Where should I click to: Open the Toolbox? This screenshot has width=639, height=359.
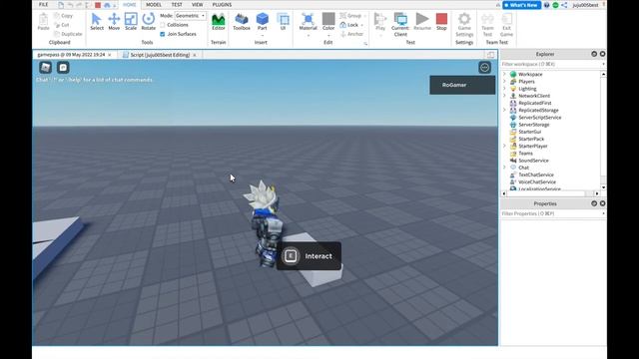pyautogui.click(x=242, y=22)
